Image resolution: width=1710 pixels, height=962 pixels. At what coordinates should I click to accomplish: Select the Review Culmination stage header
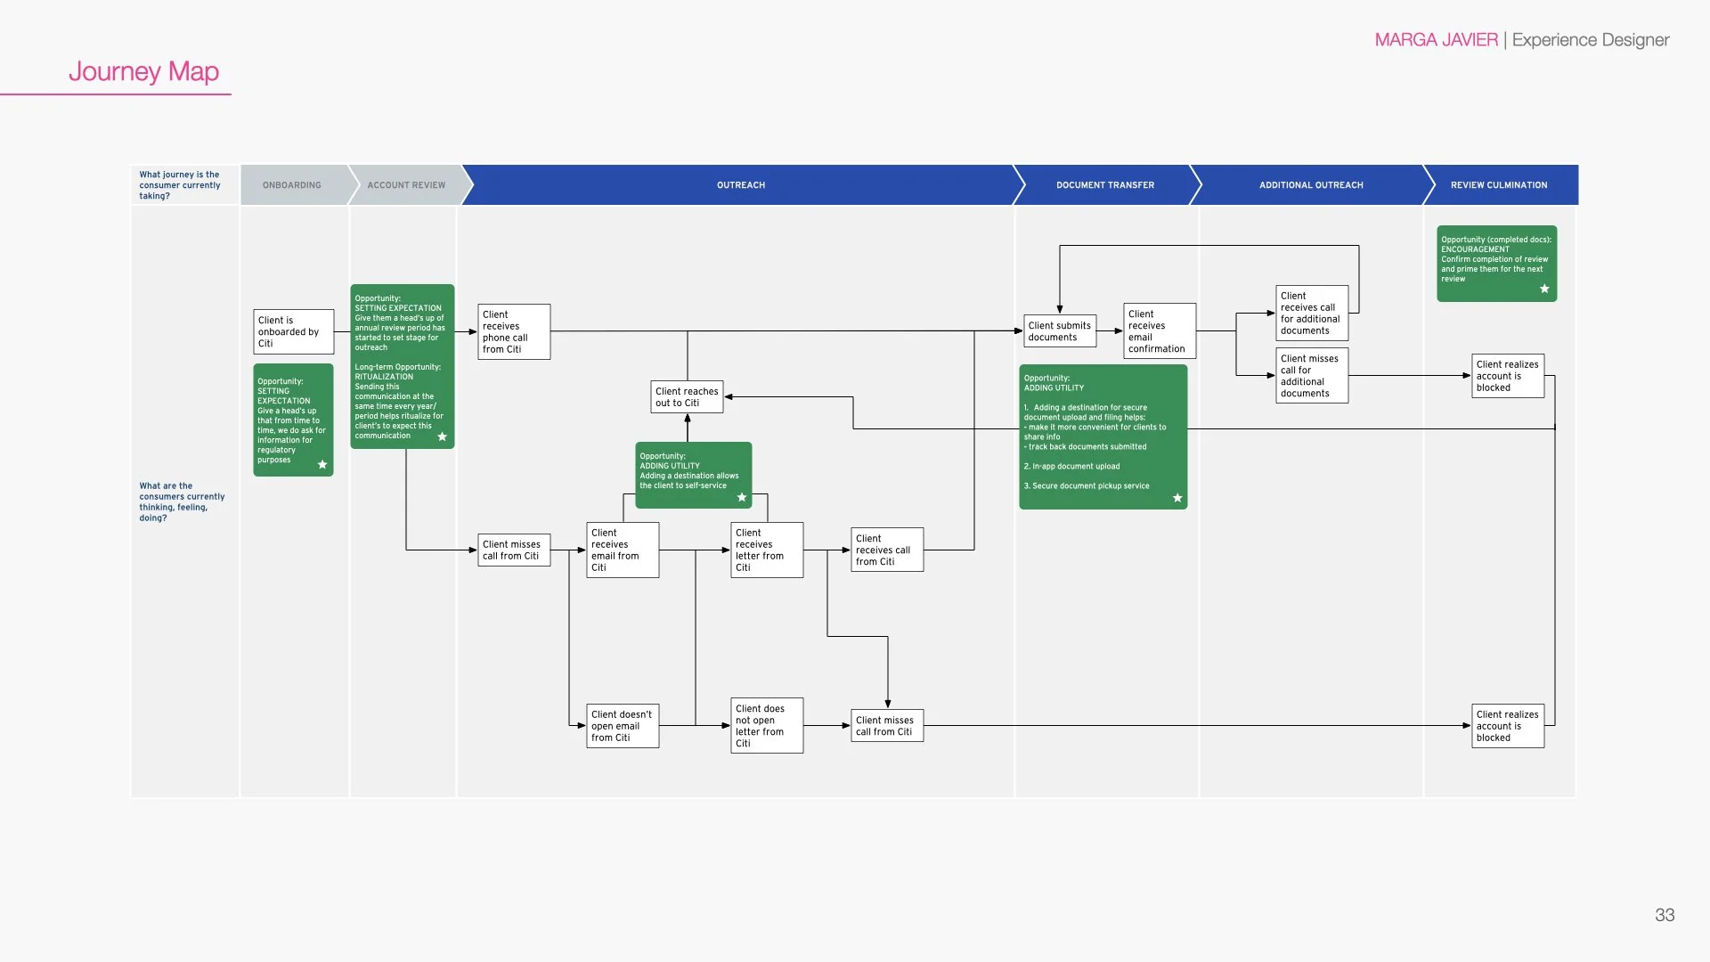click(x=1498, y=185)
